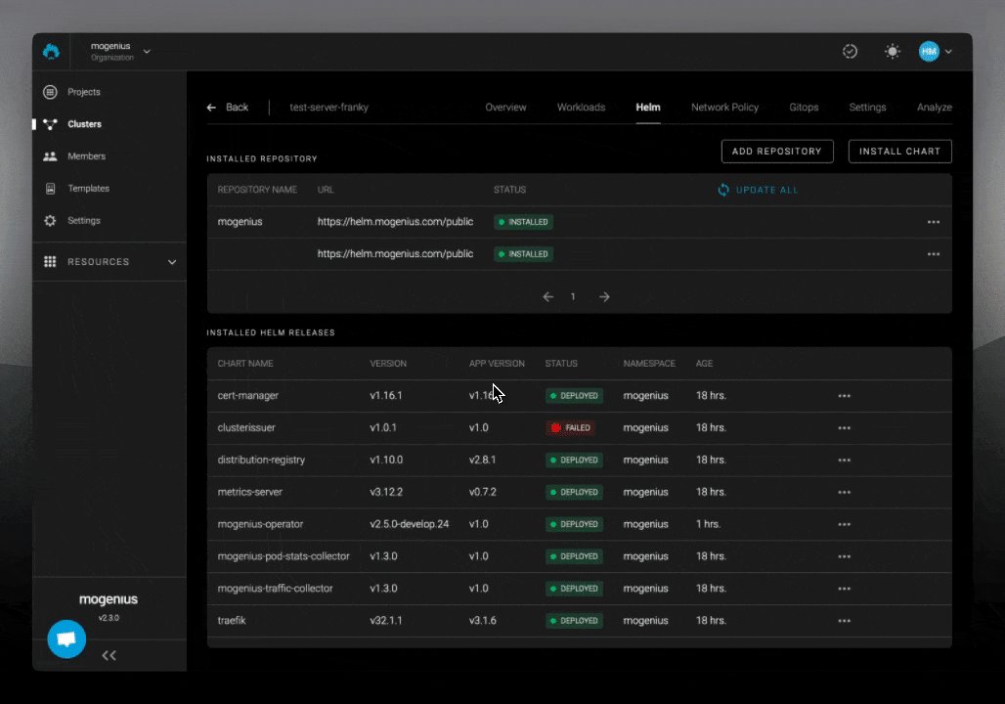Expand the Resources section chevron

(x=172, y=262)
